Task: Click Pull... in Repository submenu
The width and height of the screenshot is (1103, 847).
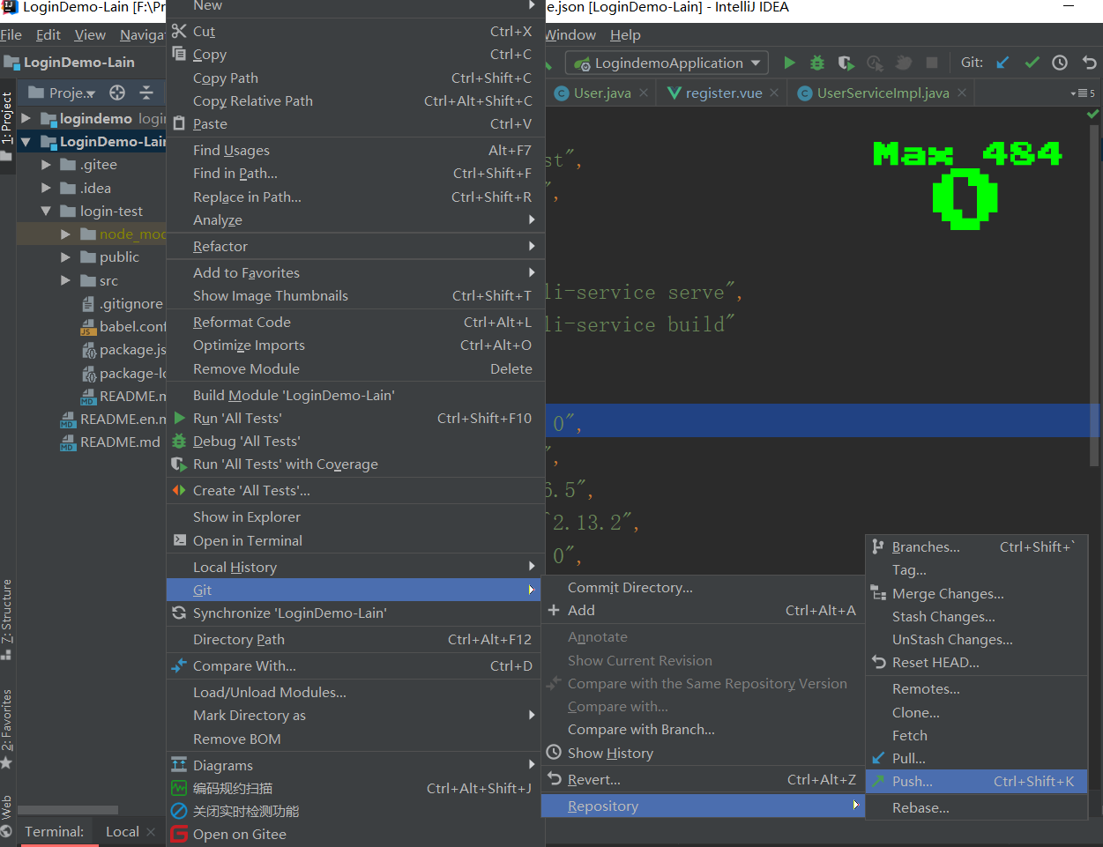Action: pos(976,758)
